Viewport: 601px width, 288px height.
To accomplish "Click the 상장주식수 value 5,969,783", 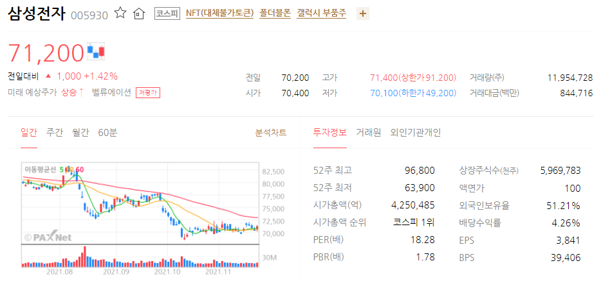I will pos(560,171).
